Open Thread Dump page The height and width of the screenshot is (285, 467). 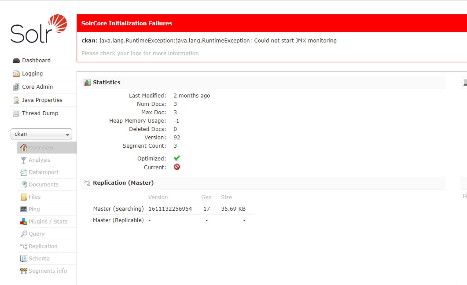pyautogui.click(x=40, y=113)
